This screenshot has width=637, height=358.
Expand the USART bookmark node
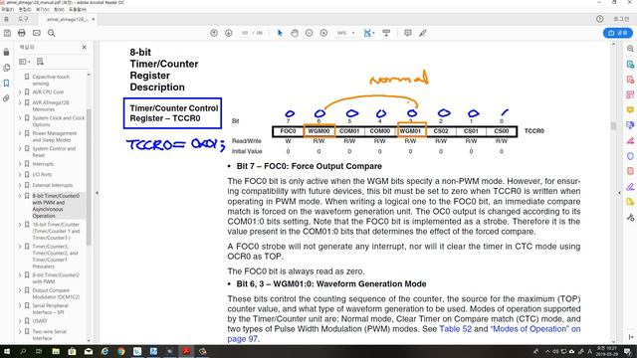20,321
